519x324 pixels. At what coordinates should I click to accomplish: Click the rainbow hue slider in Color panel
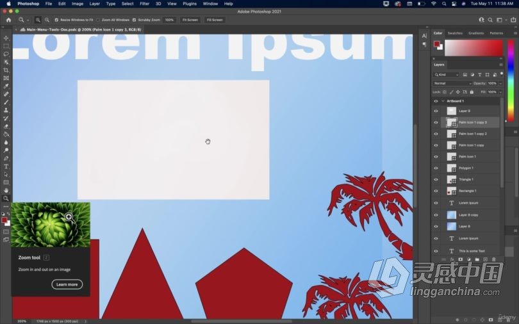511,80
